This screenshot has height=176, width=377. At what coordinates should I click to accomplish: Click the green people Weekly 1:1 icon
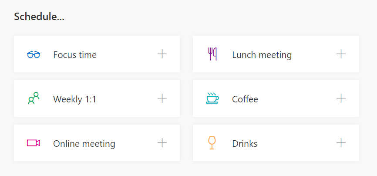coord(34,98)
